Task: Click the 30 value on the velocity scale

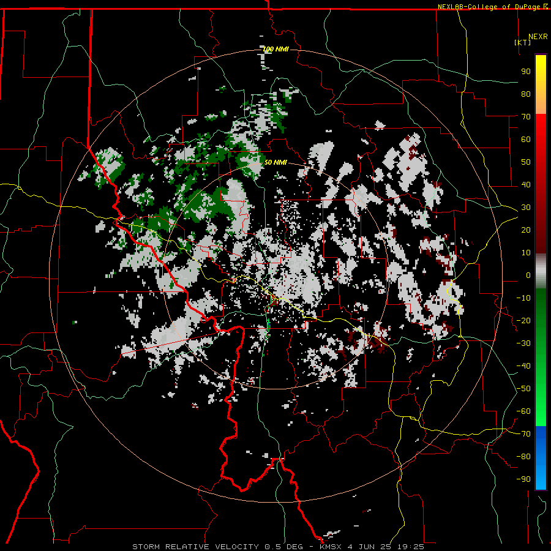Action: [x=526, y=208]
